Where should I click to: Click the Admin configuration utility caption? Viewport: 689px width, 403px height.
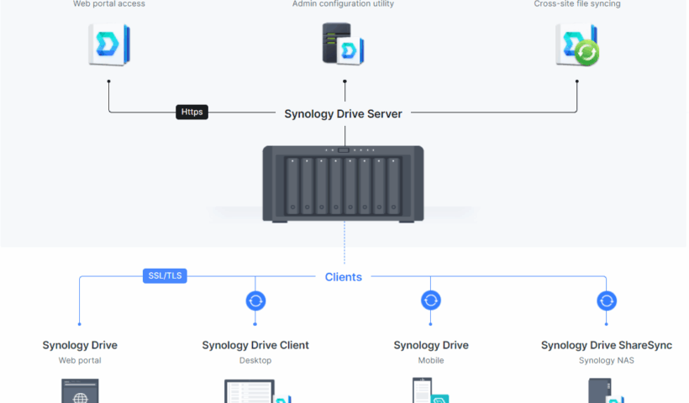pos(343,4)
